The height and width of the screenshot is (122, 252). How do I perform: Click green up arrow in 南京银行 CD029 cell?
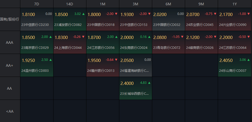click(51, 37)
